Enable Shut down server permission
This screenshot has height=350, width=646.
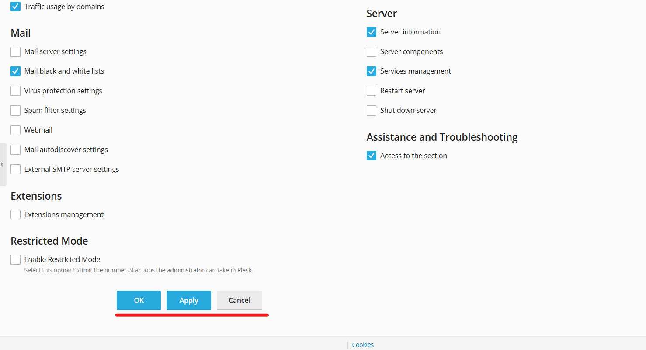372,110
